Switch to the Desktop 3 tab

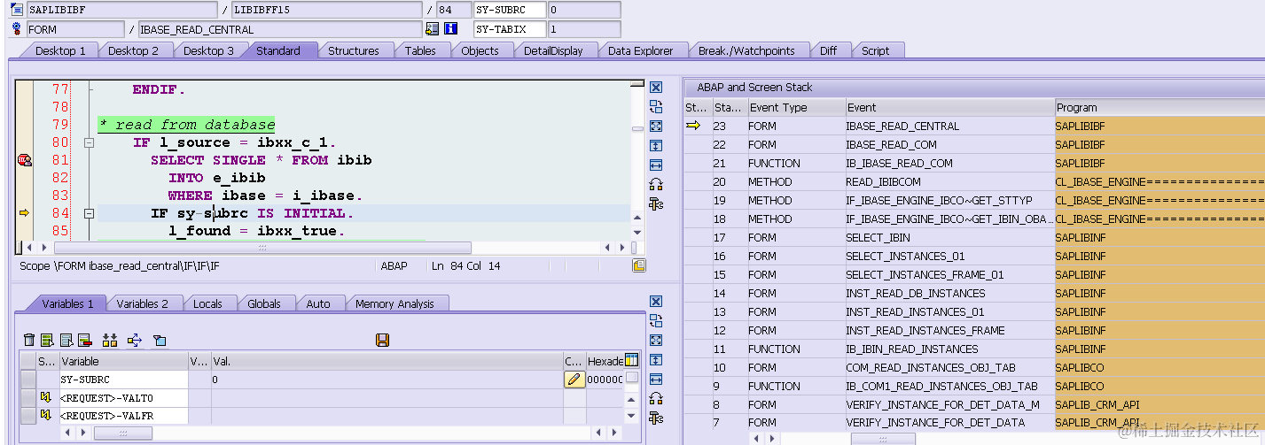(208, 50)
